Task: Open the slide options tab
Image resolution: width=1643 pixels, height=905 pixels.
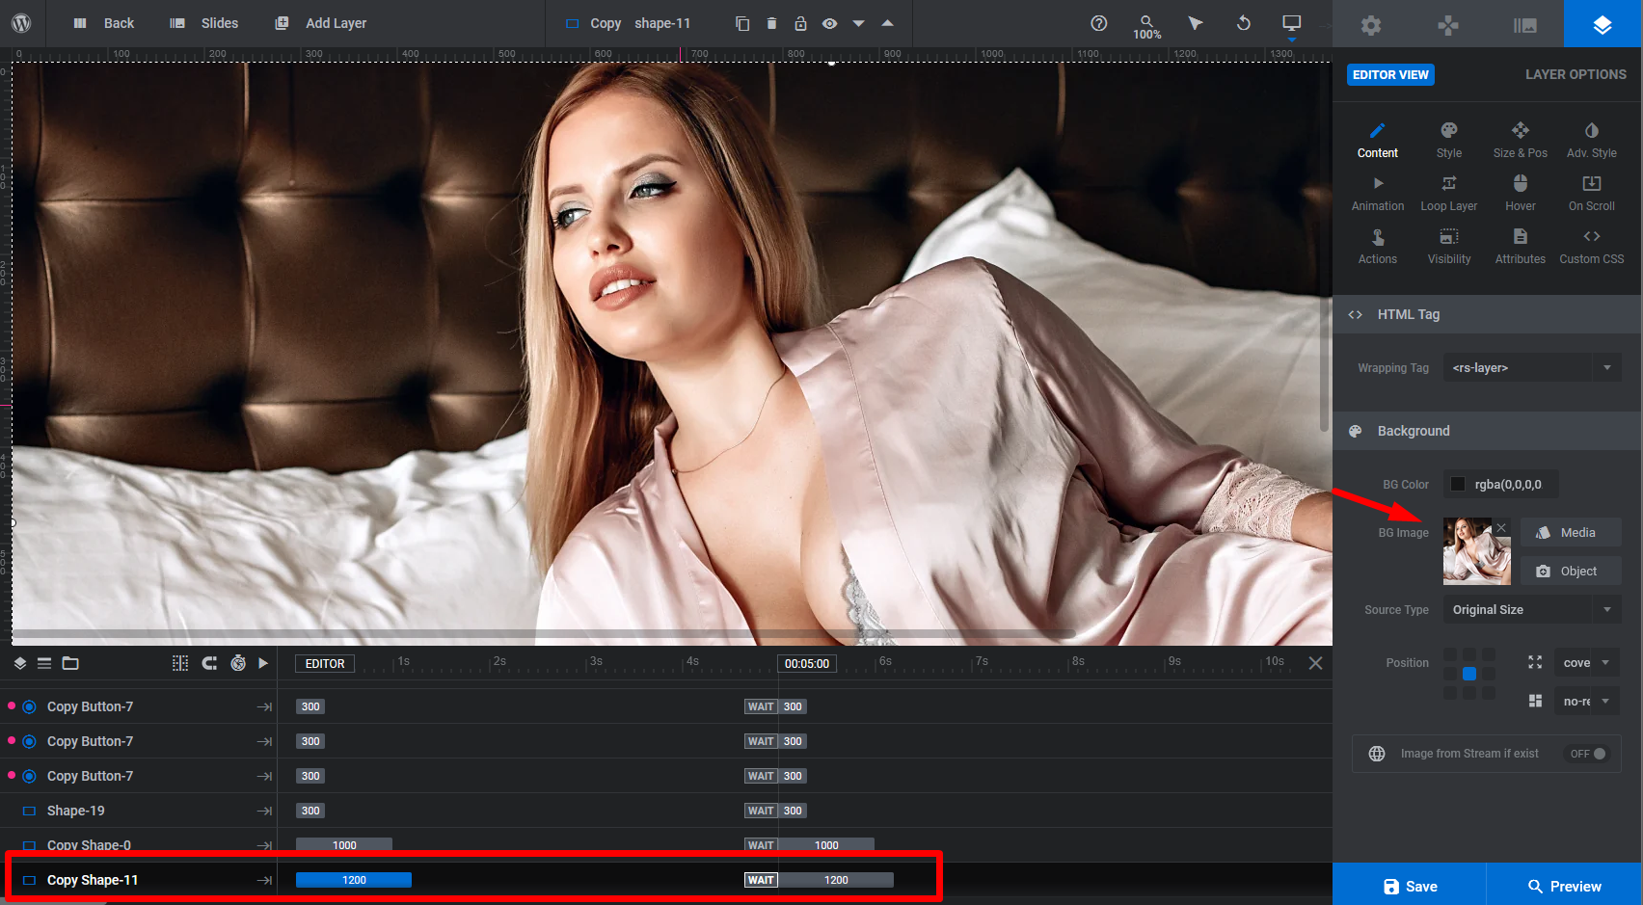Action: click(x=1525, y=25)
